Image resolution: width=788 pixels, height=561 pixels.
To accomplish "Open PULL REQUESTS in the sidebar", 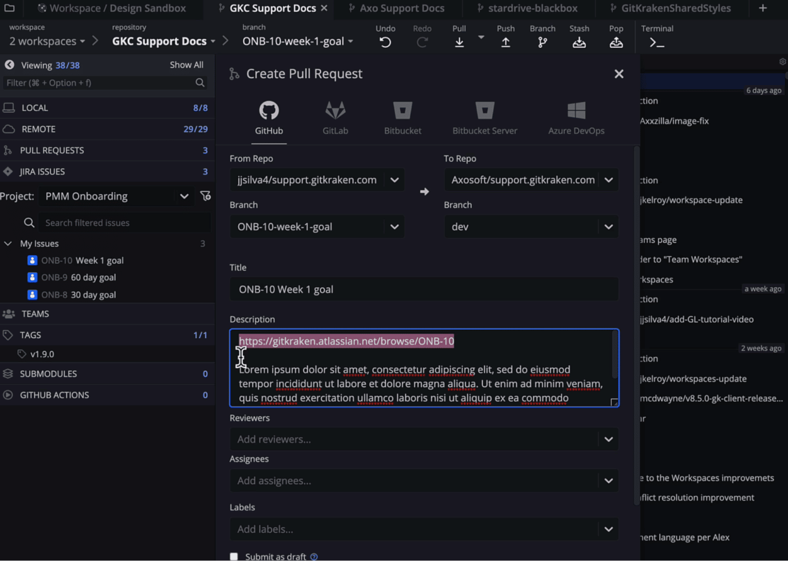I will coord(52,150).
